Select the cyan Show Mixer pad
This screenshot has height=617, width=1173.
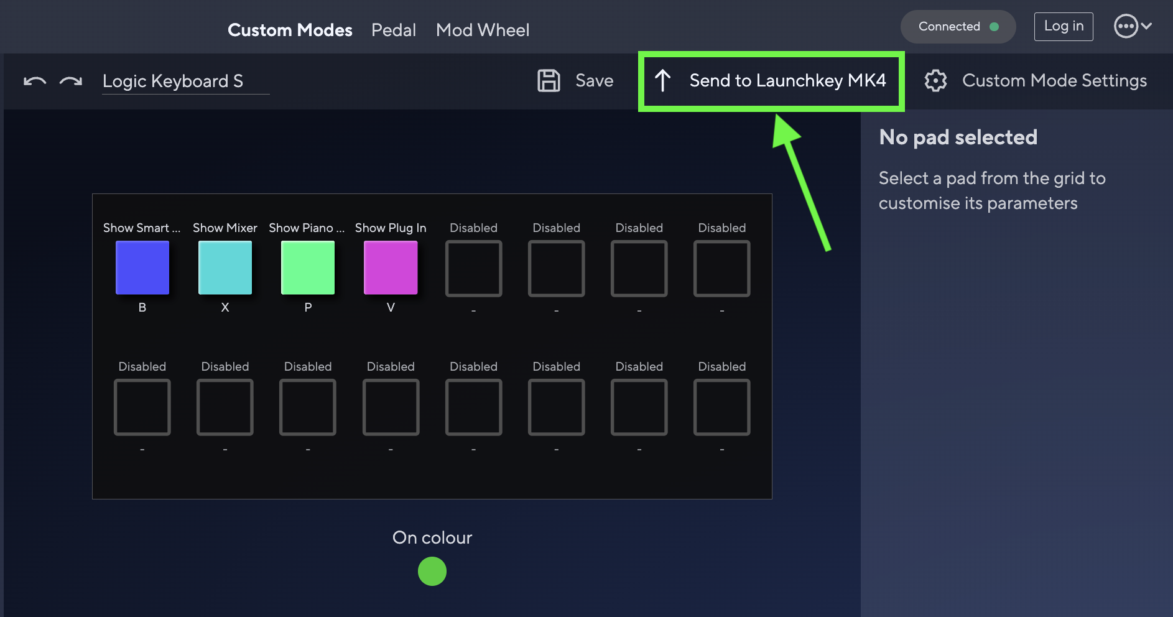225,267
